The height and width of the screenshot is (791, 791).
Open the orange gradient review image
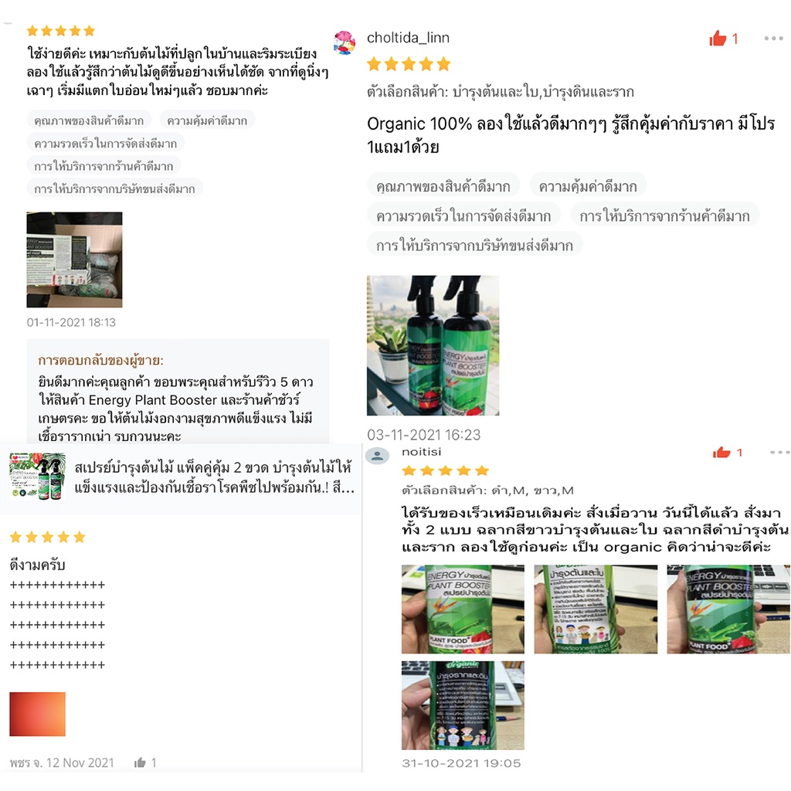pyautogui.click(x=37, y=714)
